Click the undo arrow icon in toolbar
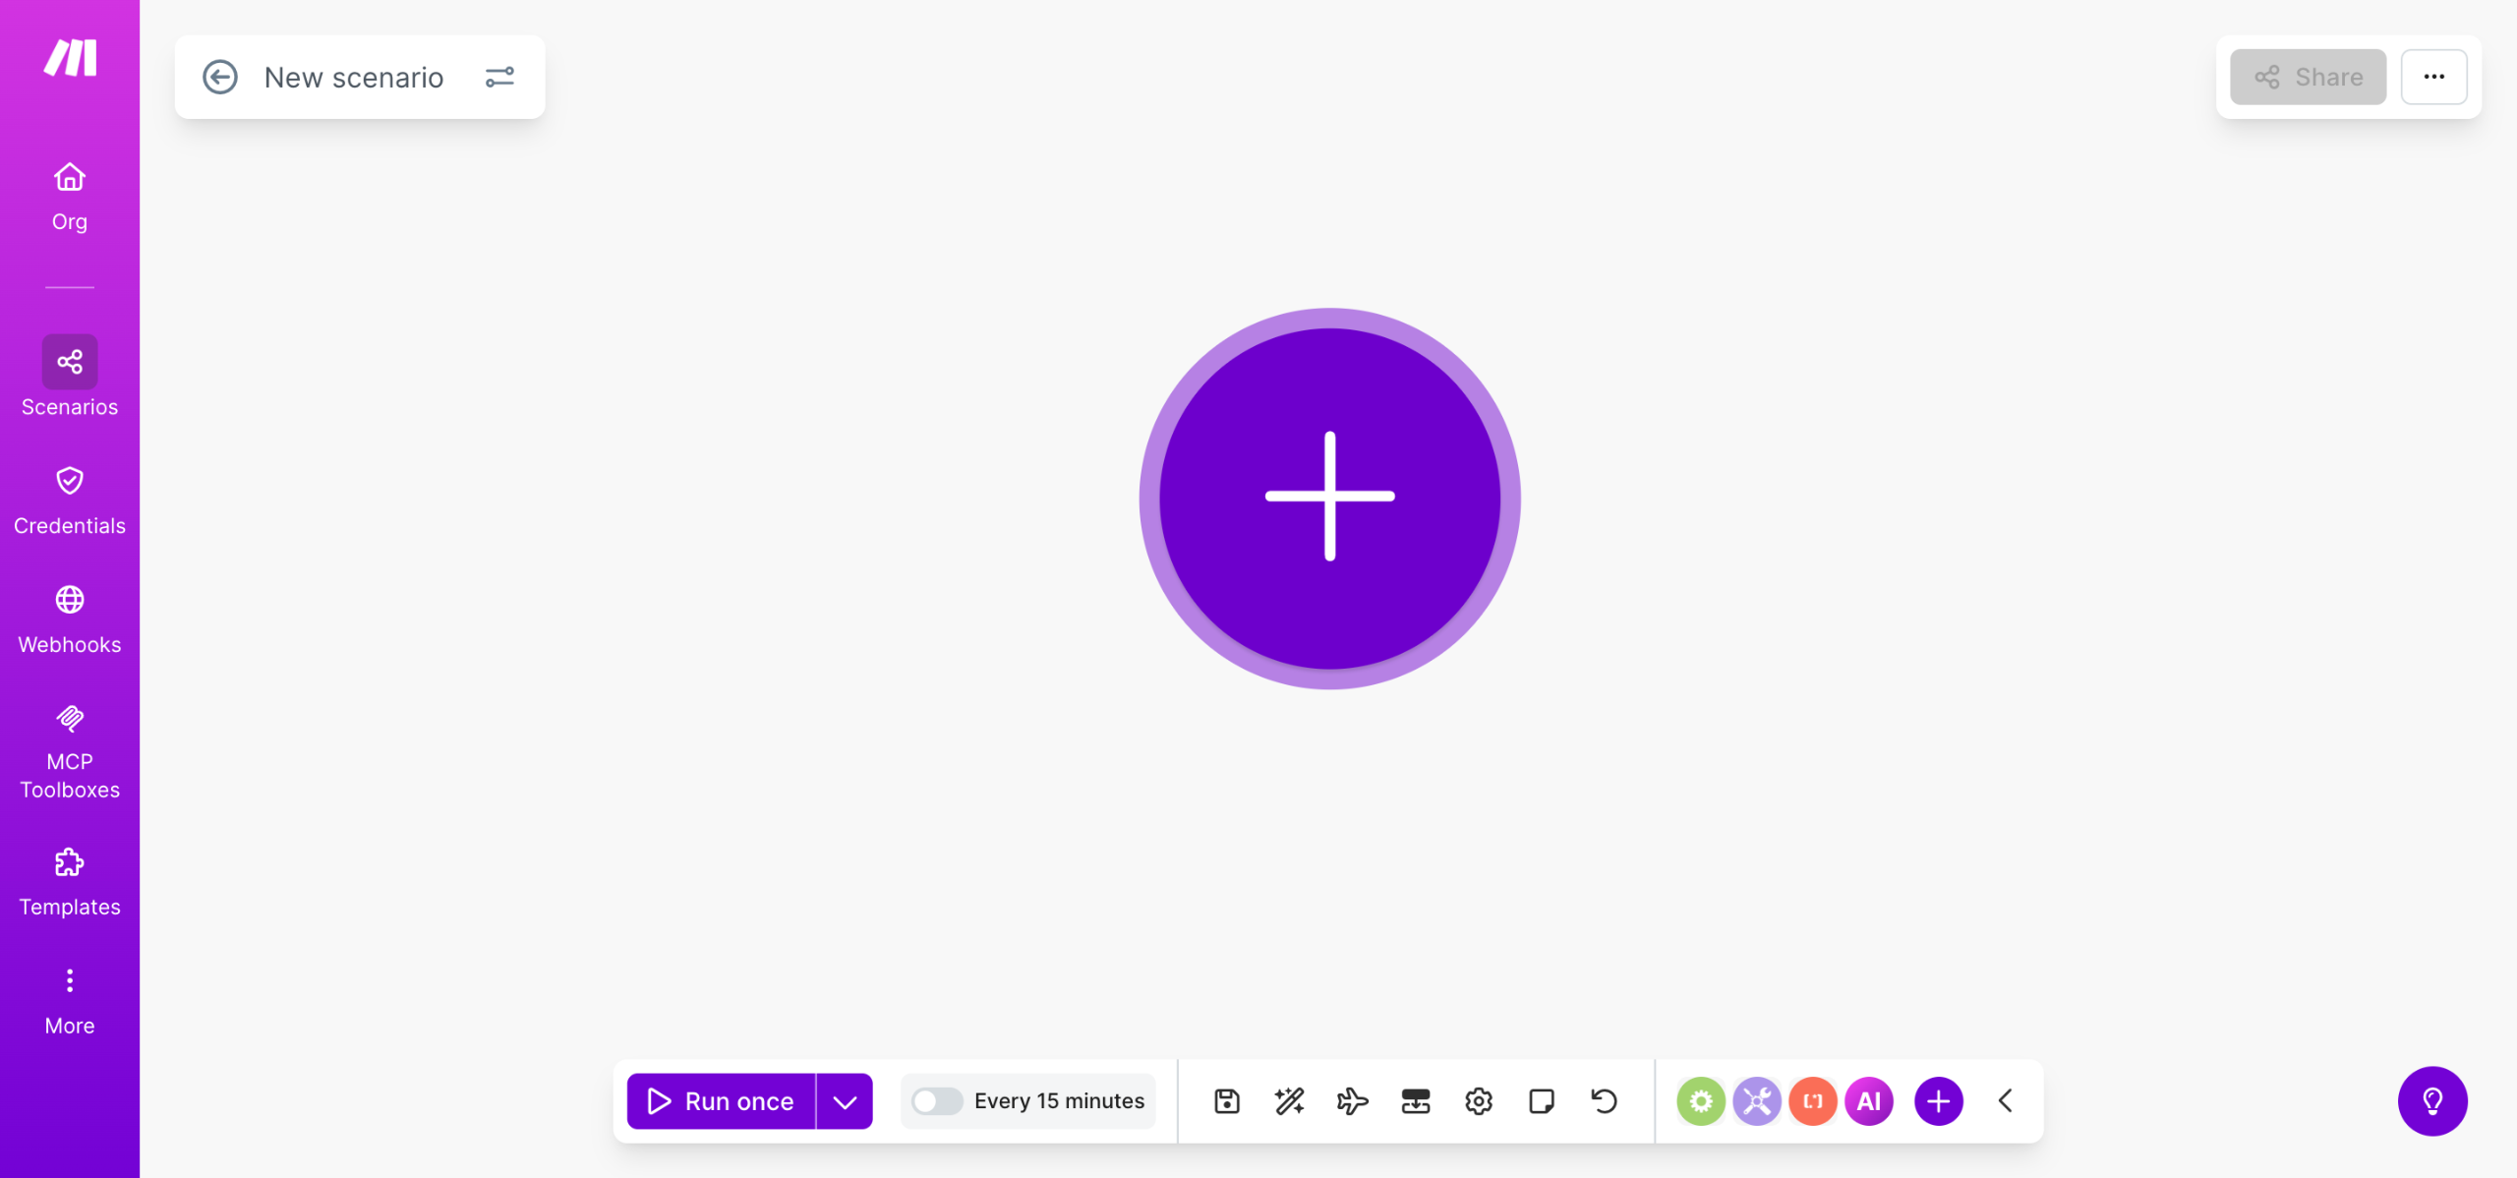The height and width of the screenshot is (1178, 2517). 1604,1100
